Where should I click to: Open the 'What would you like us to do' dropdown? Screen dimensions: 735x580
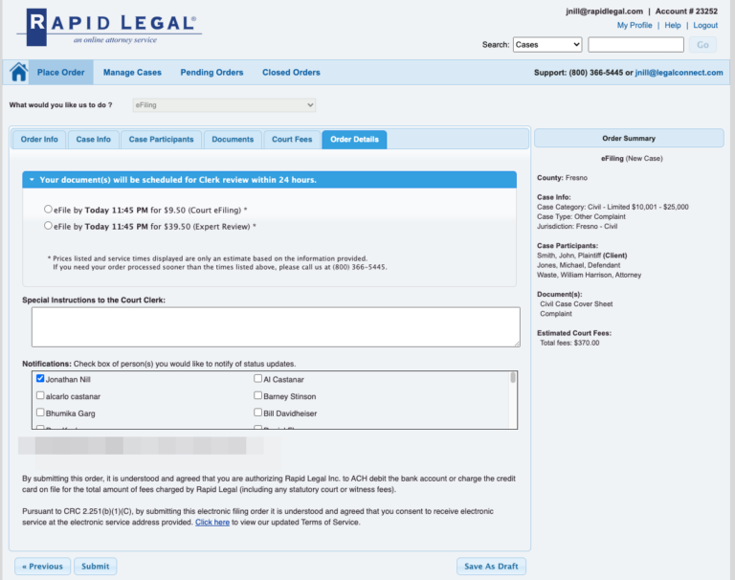point(224,105)
